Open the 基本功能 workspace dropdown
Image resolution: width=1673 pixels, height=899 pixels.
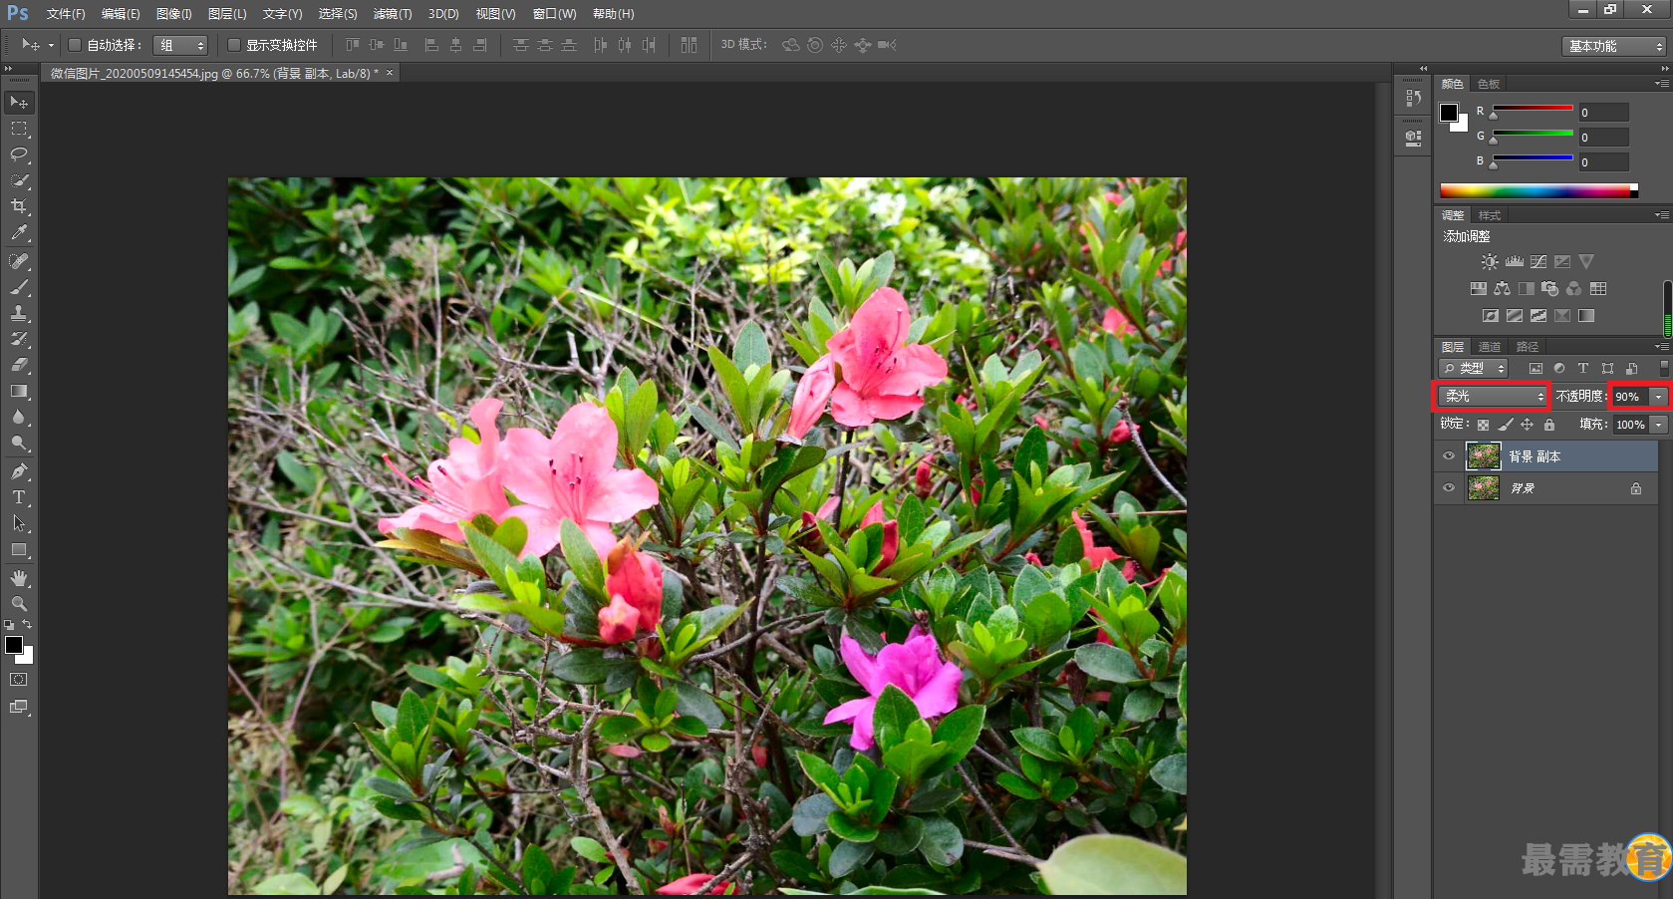tap(1614, 46)
